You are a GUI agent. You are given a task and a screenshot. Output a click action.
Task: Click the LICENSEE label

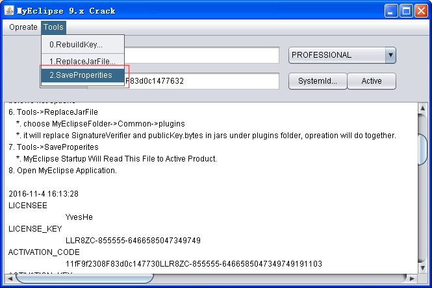pos(28,206)
